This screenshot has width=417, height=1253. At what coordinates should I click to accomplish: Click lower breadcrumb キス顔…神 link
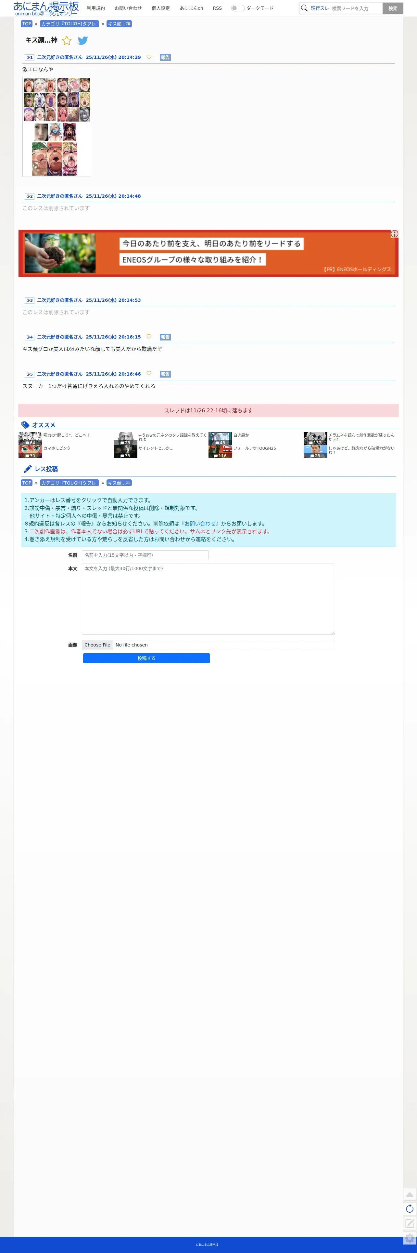point(119,483)
